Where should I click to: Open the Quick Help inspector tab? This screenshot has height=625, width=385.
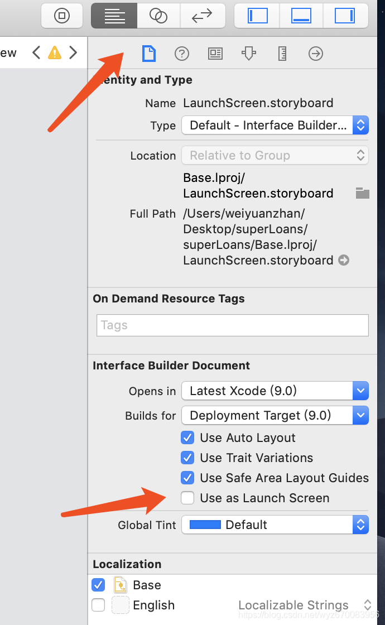coord(182,54)
